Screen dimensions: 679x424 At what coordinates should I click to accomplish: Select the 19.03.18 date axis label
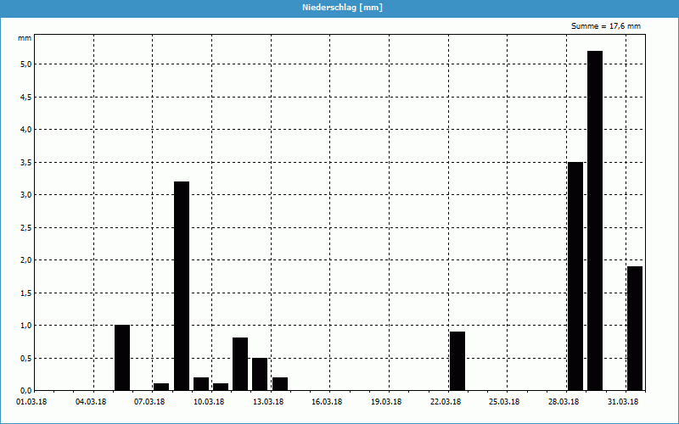(x=386, y=402)
